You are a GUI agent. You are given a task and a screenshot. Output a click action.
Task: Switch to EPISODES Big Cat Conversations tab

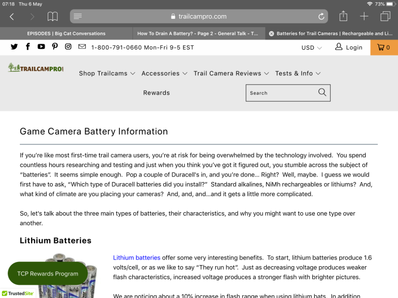pos(66,33)
